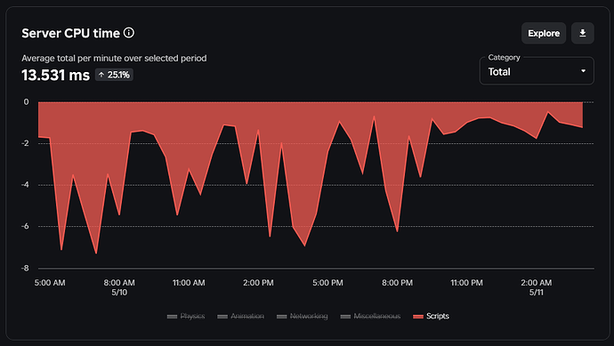Click the 8:00 PM axis label
This screenshot has width=614, height=346.
coord(397,283)
